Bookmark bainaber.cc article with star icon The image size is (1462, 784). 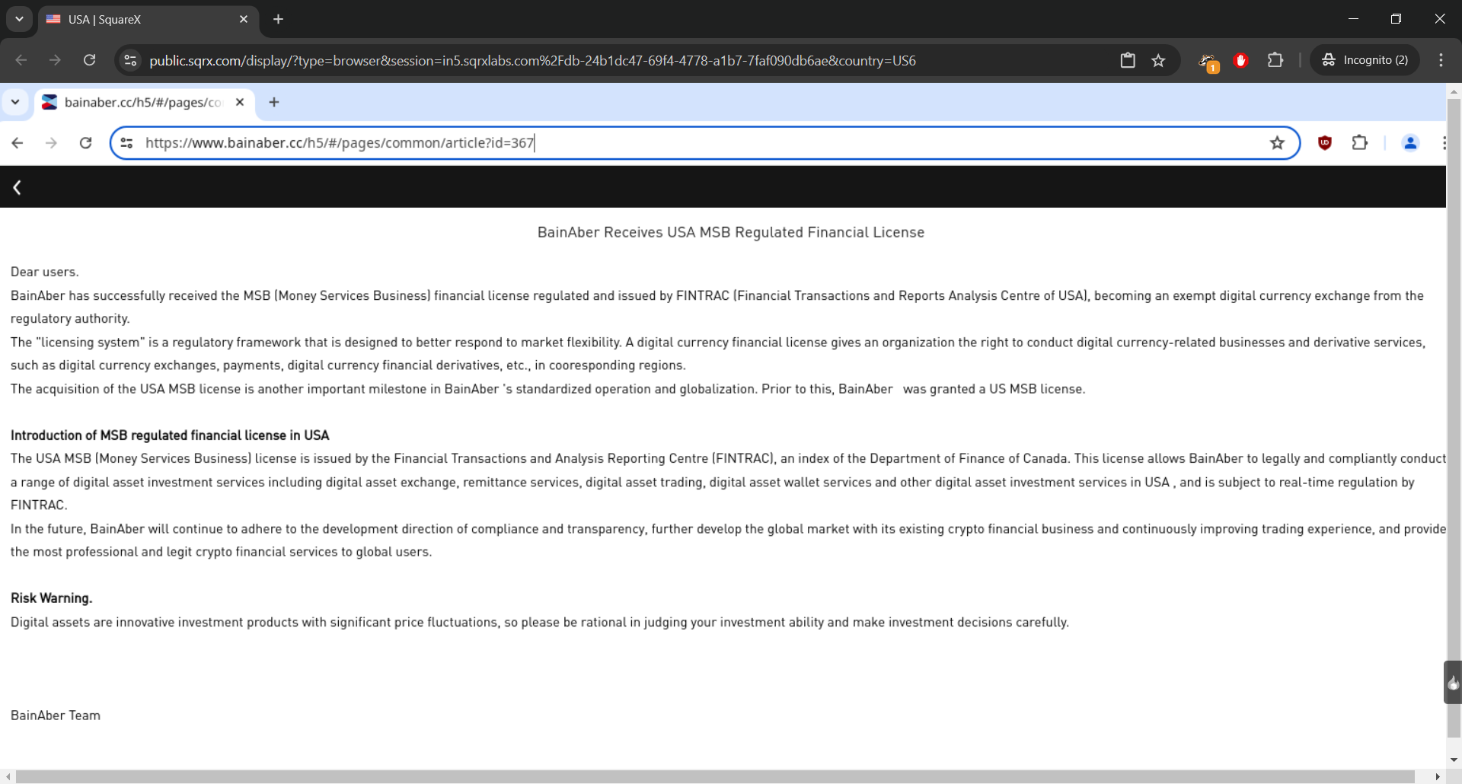[x=1277, y=143]
